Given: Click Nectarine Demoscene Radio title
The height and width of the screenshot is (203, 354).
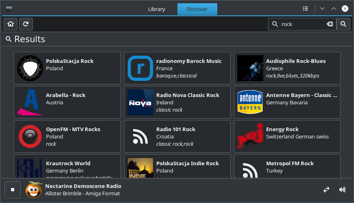Looking at the screenshot, I should click(83, 186).
